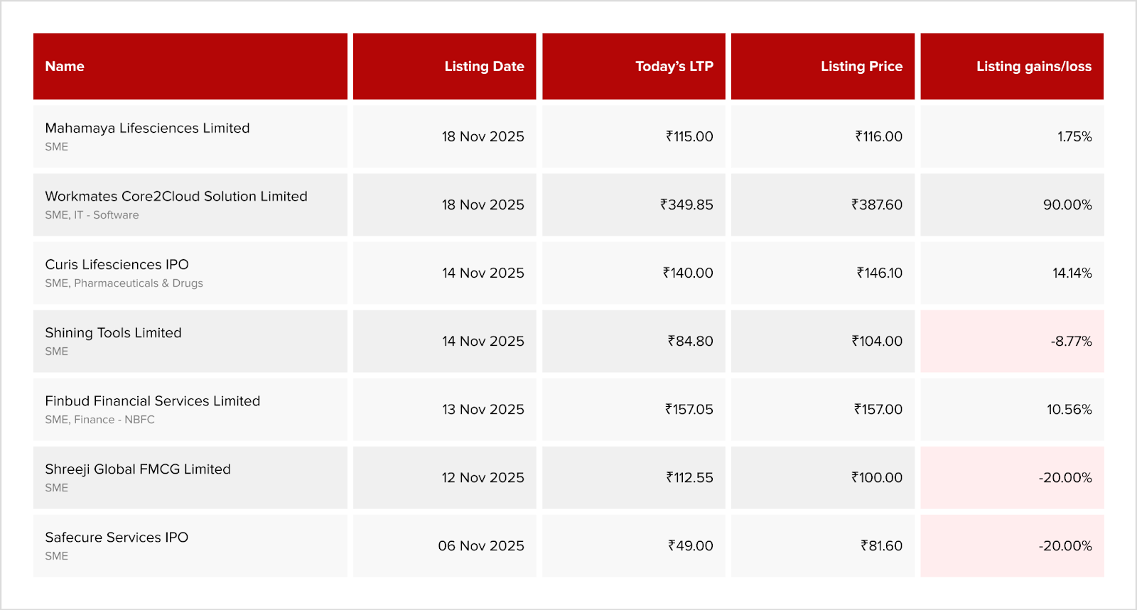
Task: Click the 90.00% listing gain cell
Action: click(x=1067, y=205)
